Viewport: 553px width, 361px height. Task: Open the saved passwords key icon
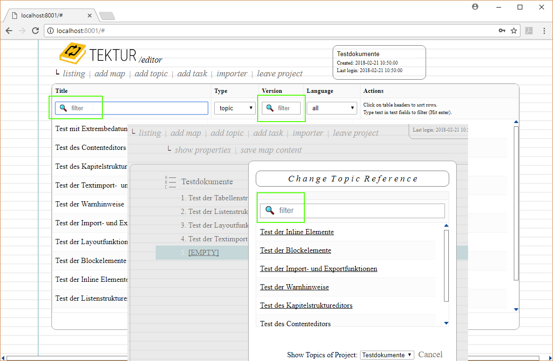(502, 31)
